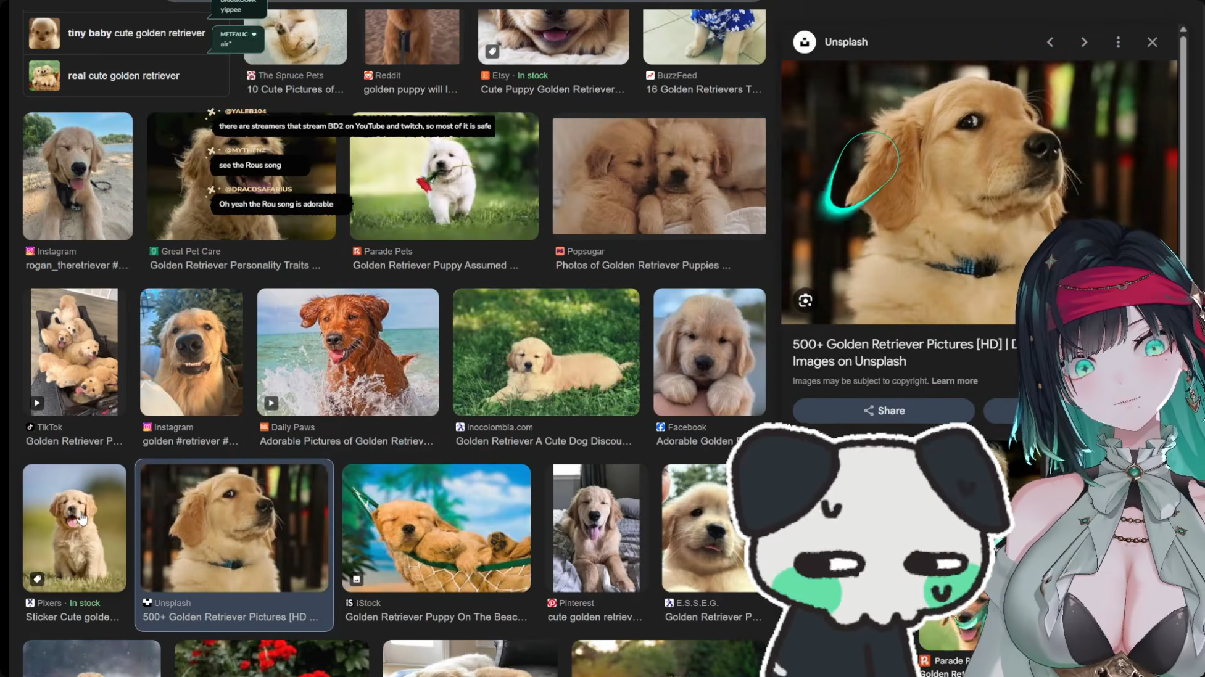Click the preview panel scrollbar up arrow

coord(1182,30)
